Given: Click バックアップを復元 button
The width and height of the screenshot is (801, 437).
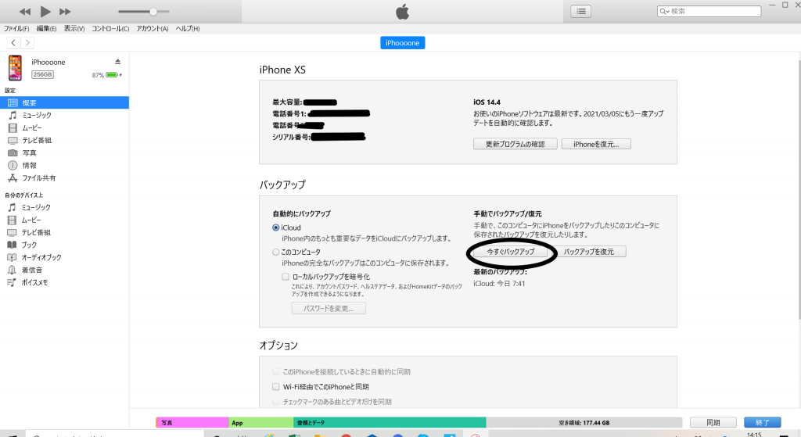Looking at the screenshot, I should pyautogui.click(x=588, y=252).
